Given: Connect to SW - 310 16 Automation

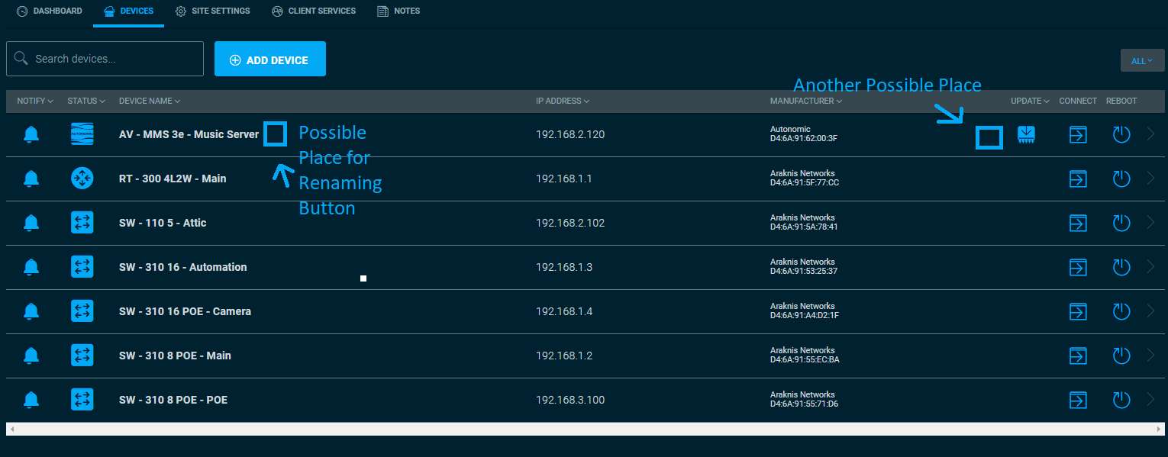Looking at the screenshot, I should pos(1077,268).
